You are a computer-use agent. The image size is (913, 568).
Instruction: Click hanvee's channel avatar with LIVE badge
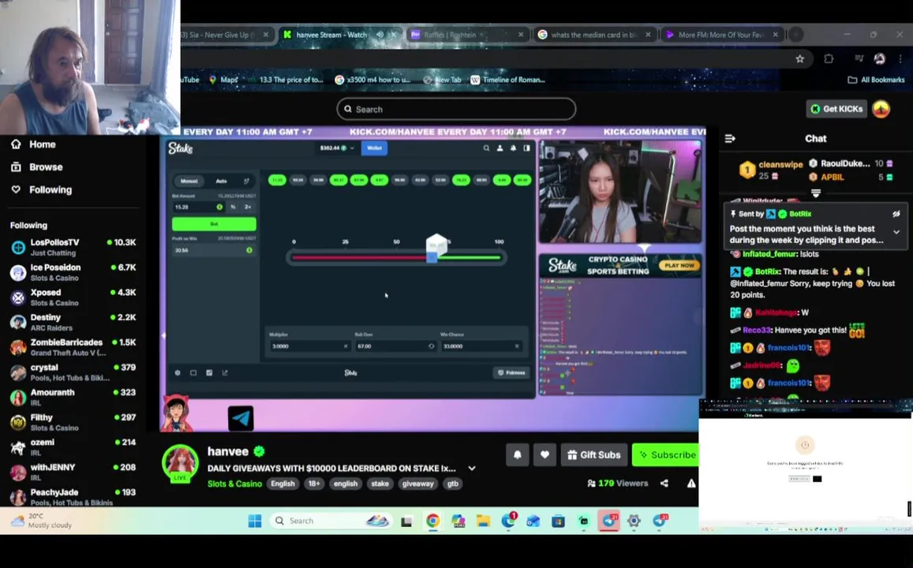[180, 463]
